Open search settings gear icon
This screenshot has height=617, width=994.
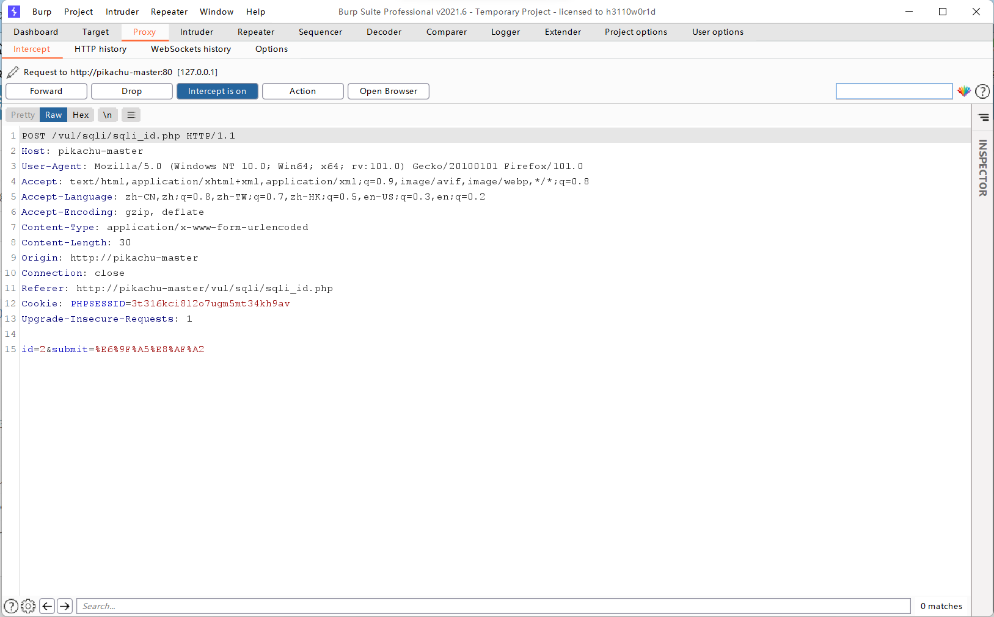[x=28, y=606]
